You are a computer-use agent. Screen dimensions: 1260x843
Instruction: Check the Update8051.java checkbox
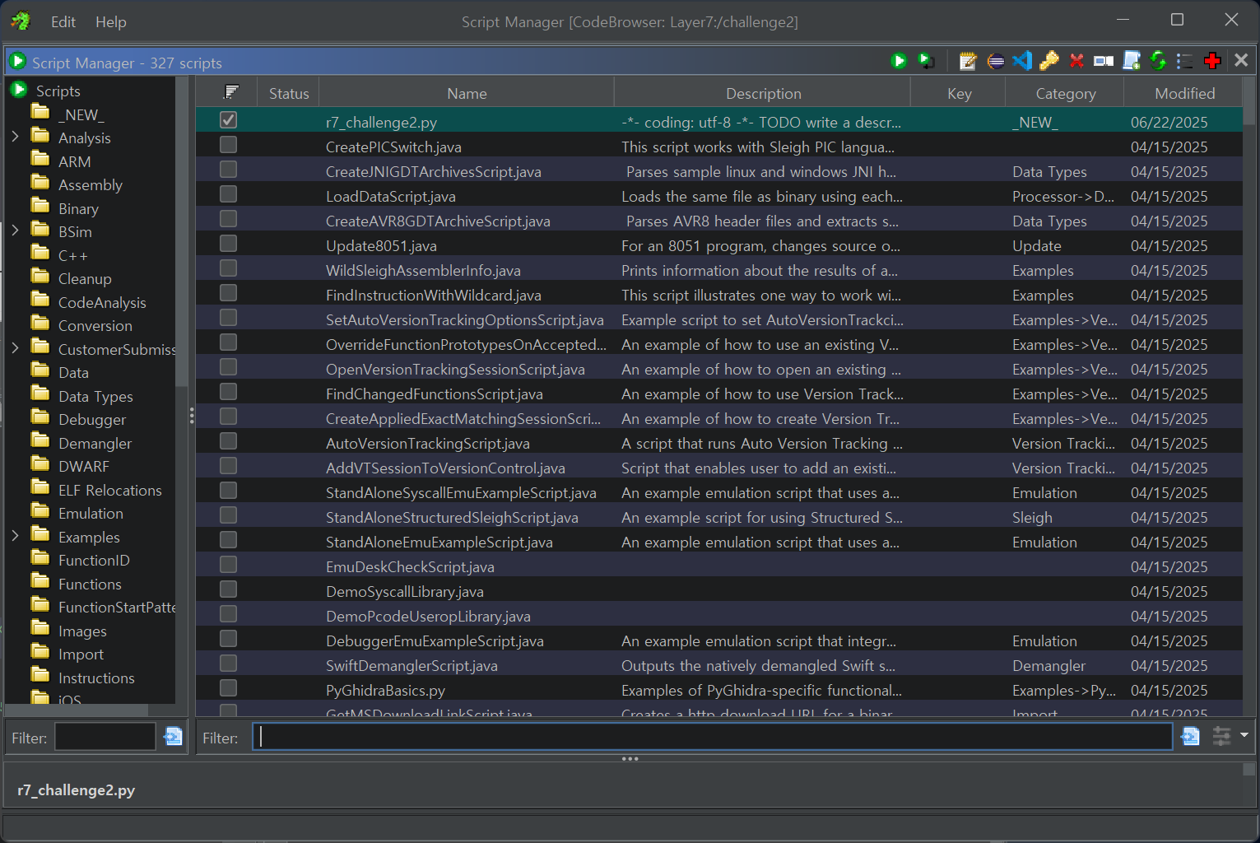229,244
